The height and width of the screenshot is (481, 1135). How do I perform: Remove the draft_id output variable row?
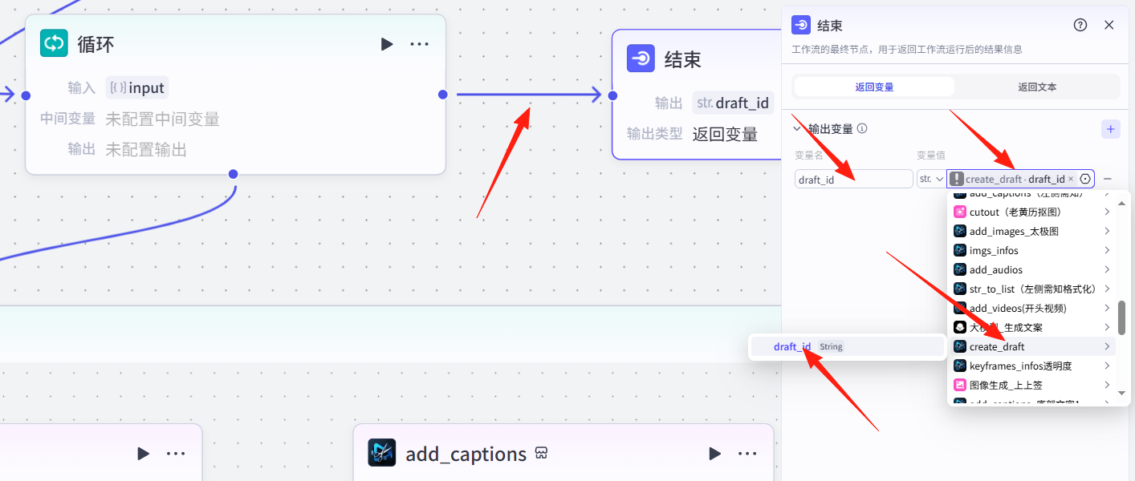[x=1108, y=179]
